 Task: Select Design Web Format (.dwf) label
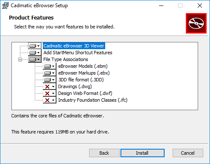tap(85, 93)
